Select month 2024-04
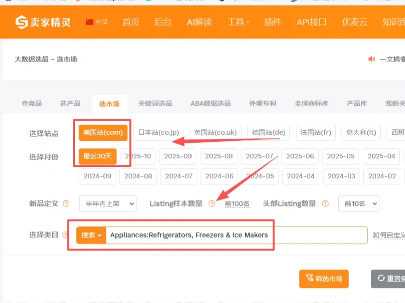Image resolution: width=405 pixels, height=303 pixels. [x=301, y=176]
